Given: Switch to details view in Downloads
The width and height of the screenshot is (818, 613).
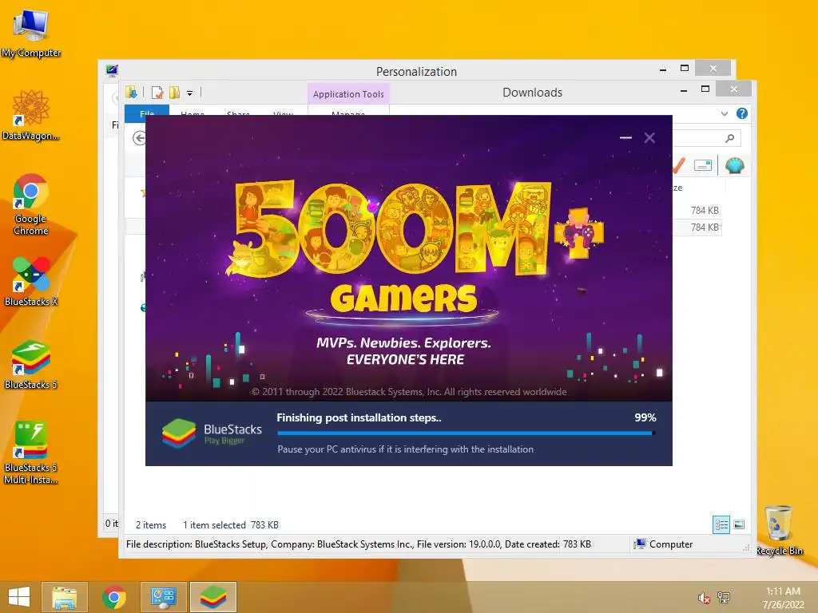Looking at the screenshot, I should (x=721, y=524).
